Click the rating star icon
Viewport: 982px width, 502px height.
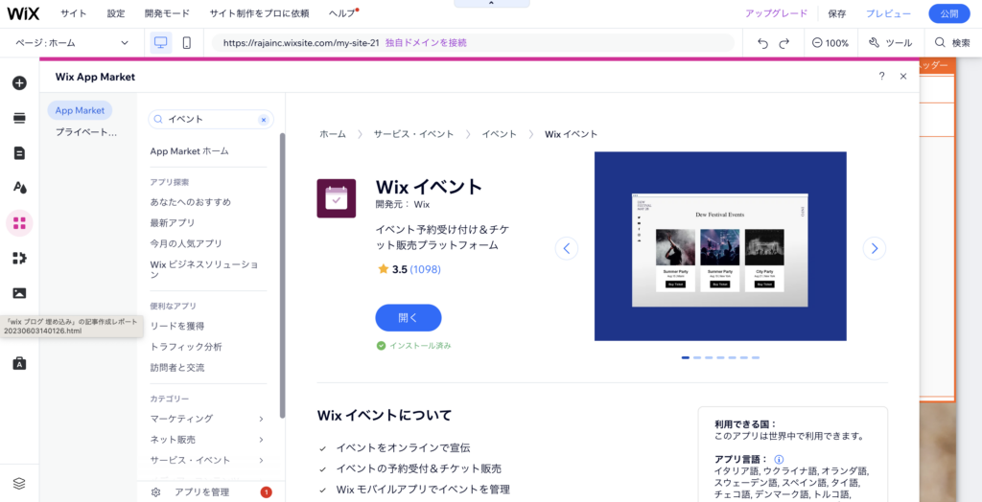click(384, 269)
